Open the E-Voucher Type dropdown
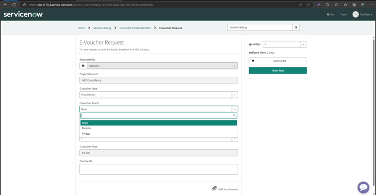This screenshot has width=376, height=195. click(158, 94)
